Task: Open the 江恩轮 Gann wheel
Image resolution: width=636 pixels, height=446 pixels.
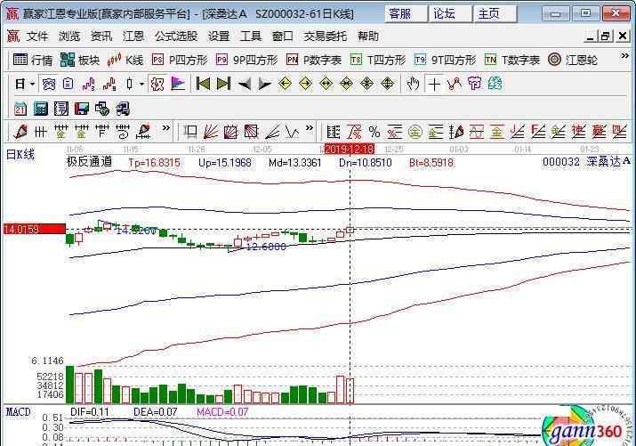Action: [x=572, y=60]
